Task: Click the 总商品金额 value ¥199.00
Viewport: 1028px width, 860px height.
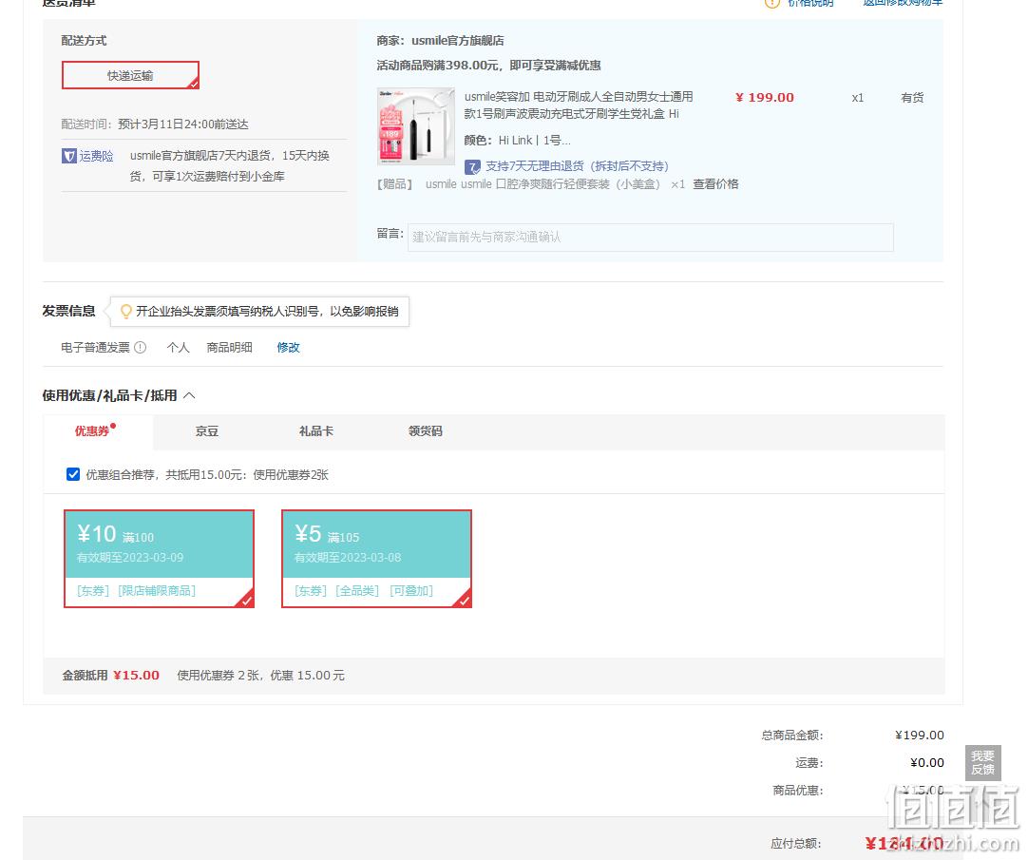Action: (x=919, y=736)
